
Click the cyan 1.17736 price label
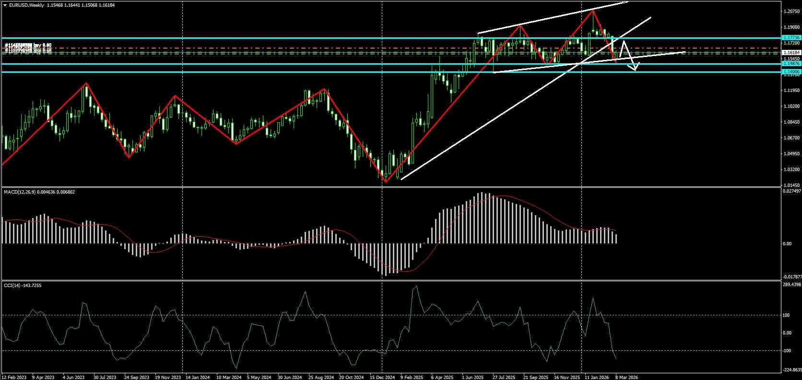pos(790,37)
